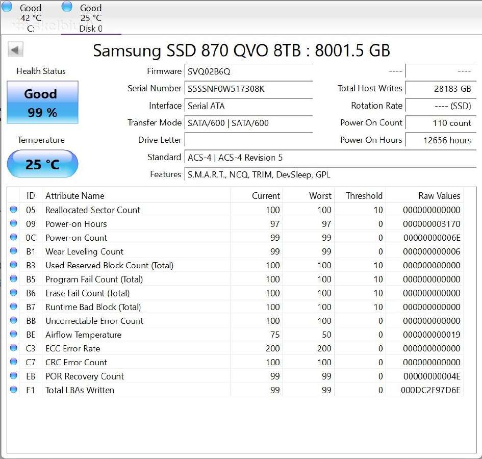This screenshot has height=459, width=482.
Task: Click status dot for Used Reserved Block Count
Action: tap(14, 265)
